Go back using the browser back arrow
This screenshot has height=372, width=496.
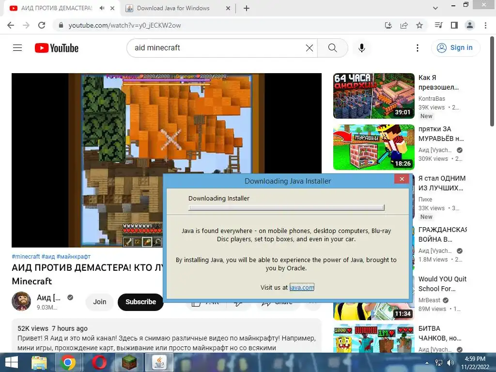[x=11, y=25]
